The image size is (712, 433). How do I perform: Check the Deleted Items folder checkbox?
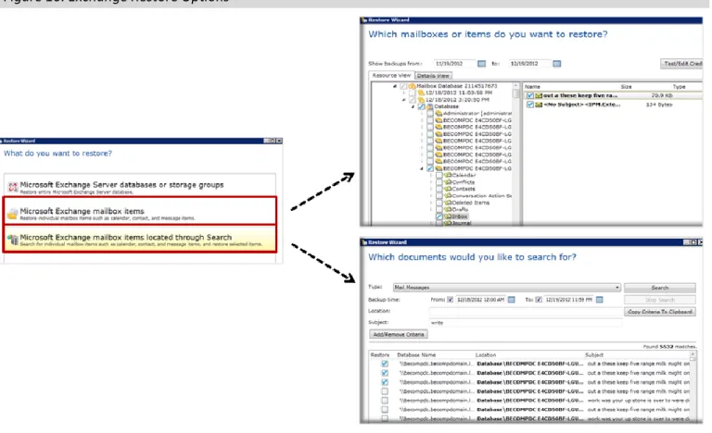[x=439, y=203]
